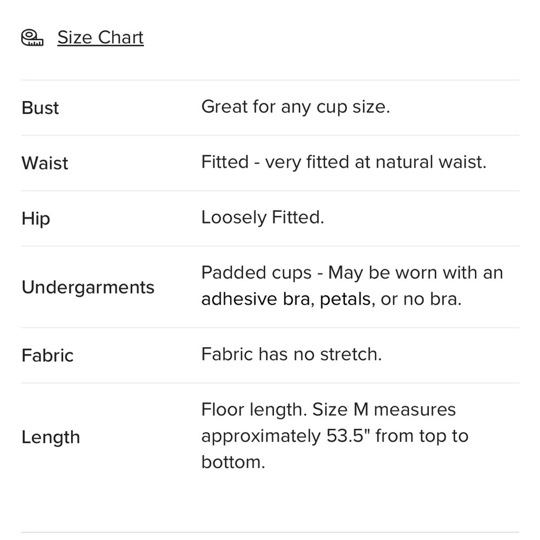Select the Bust row label
540x540 pixels.
click(x=40, y=108)
